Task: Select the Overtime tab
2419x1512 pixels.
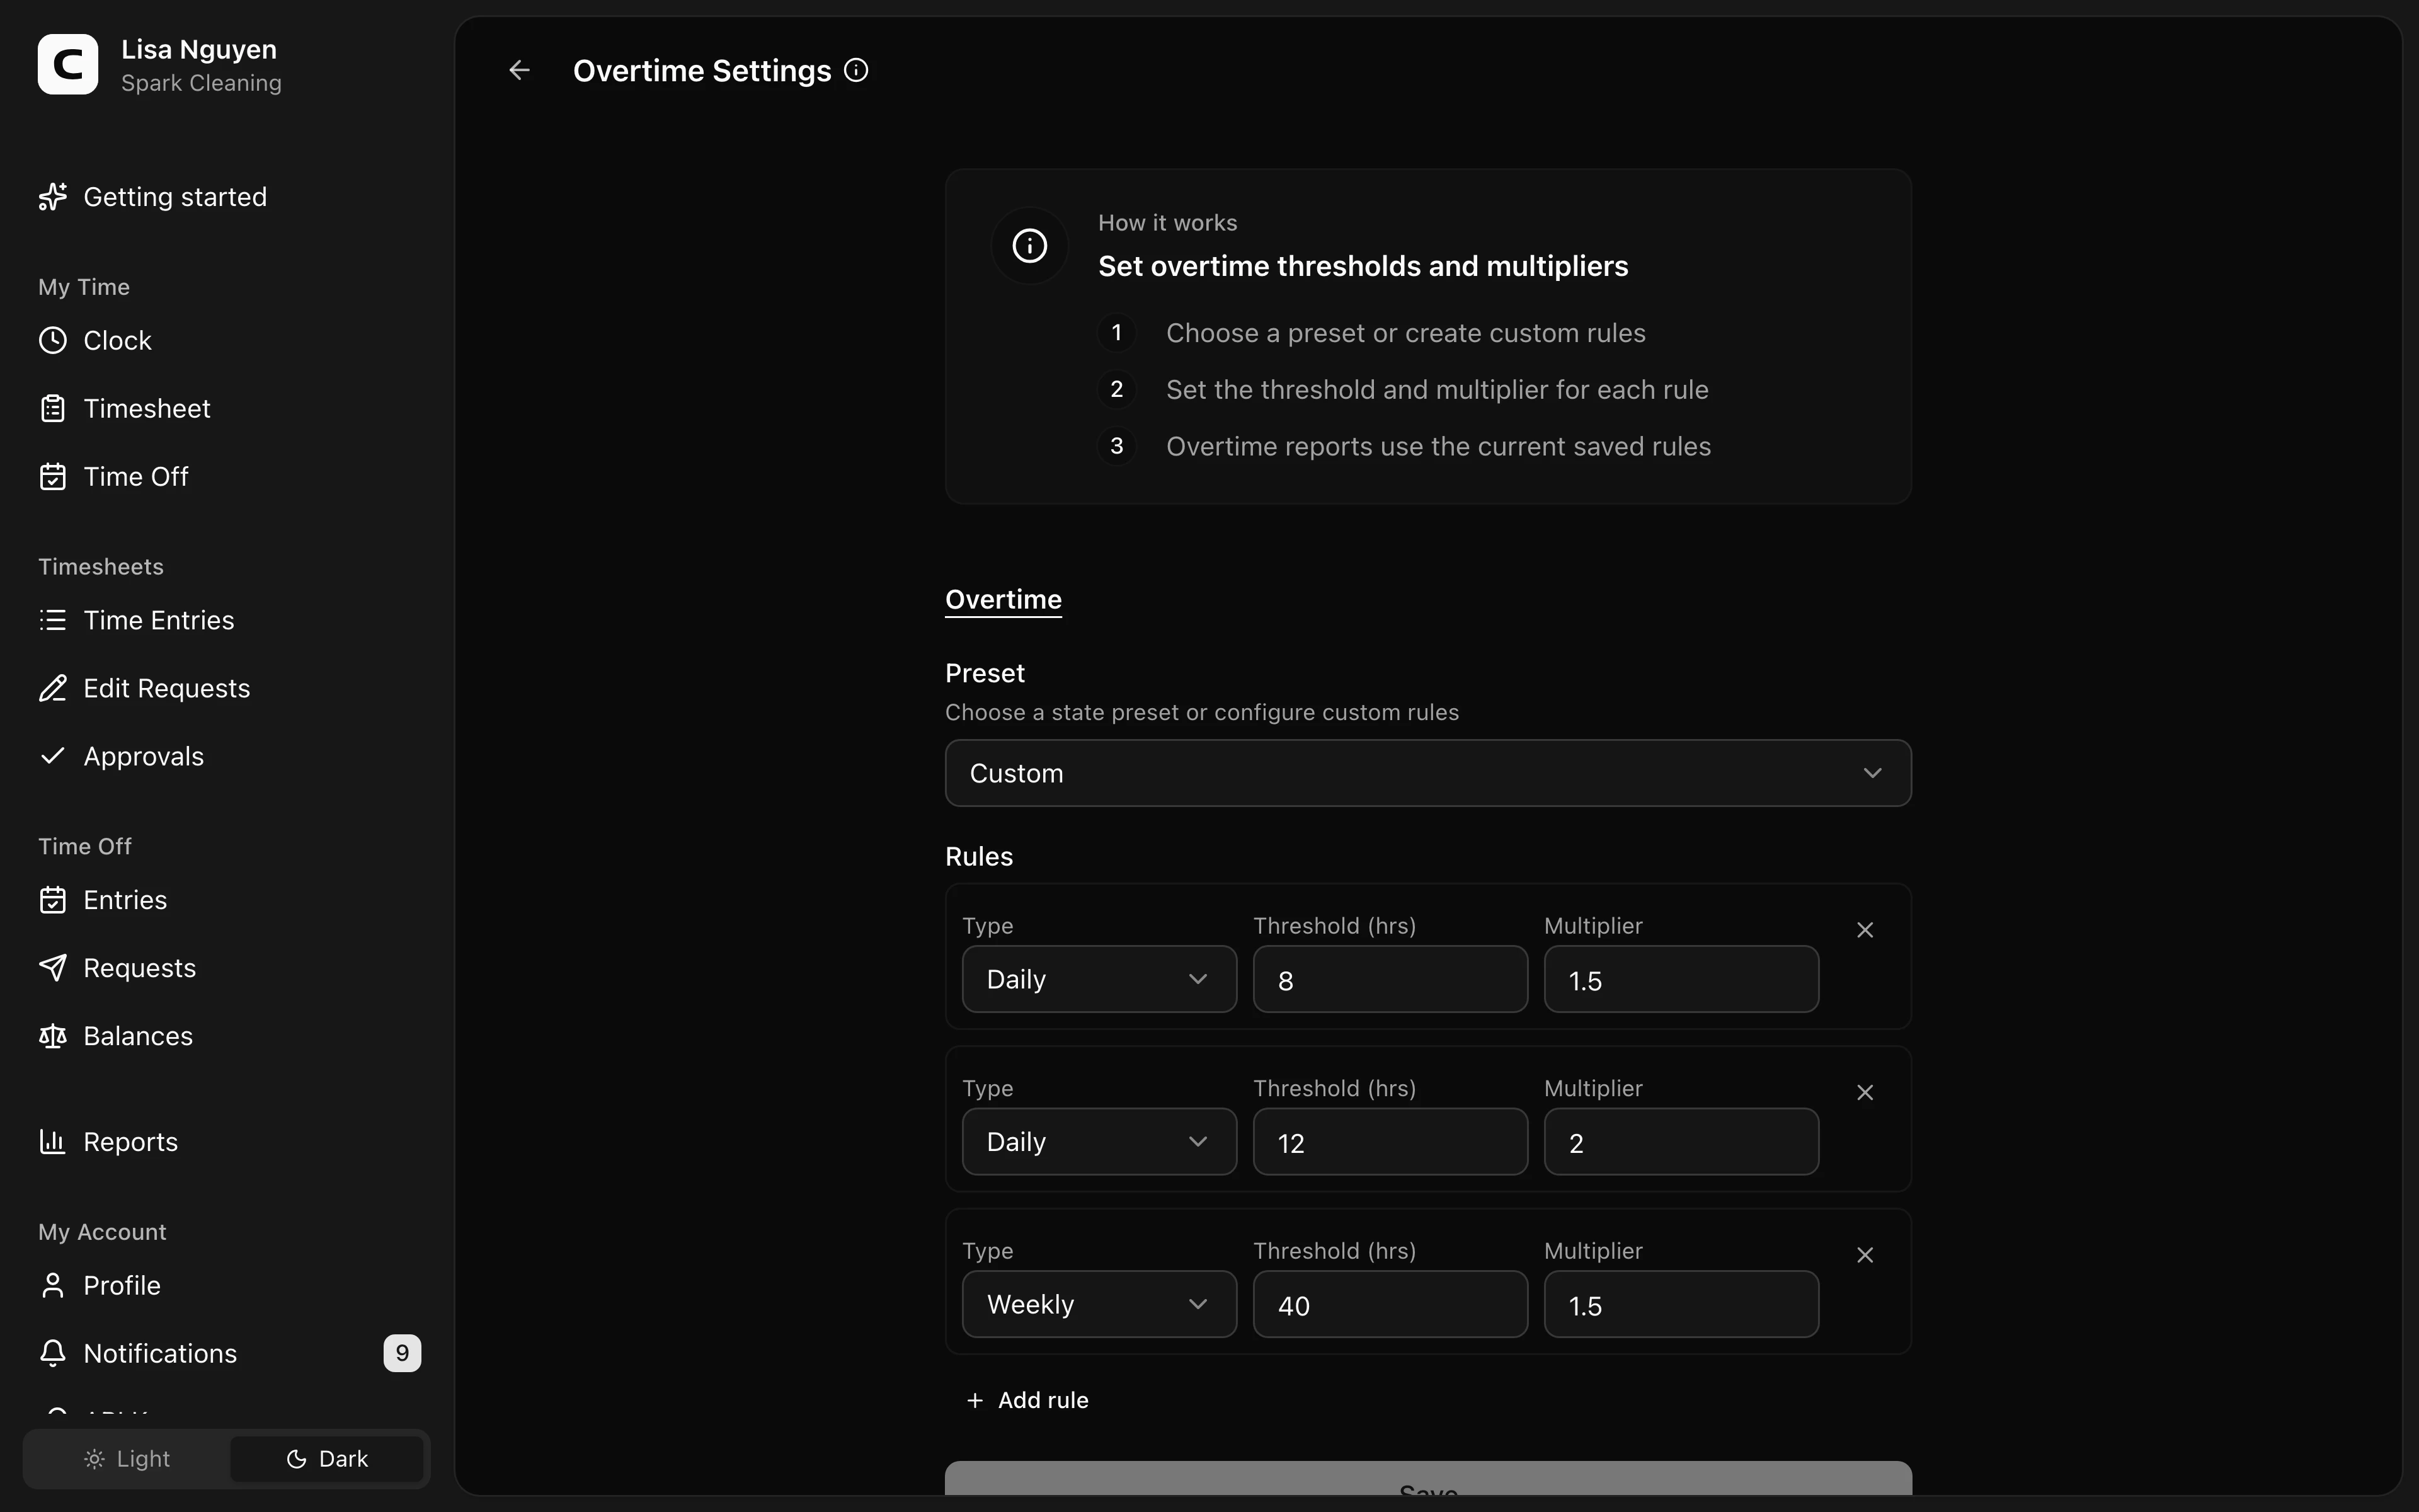Action: pos(1004,600)
